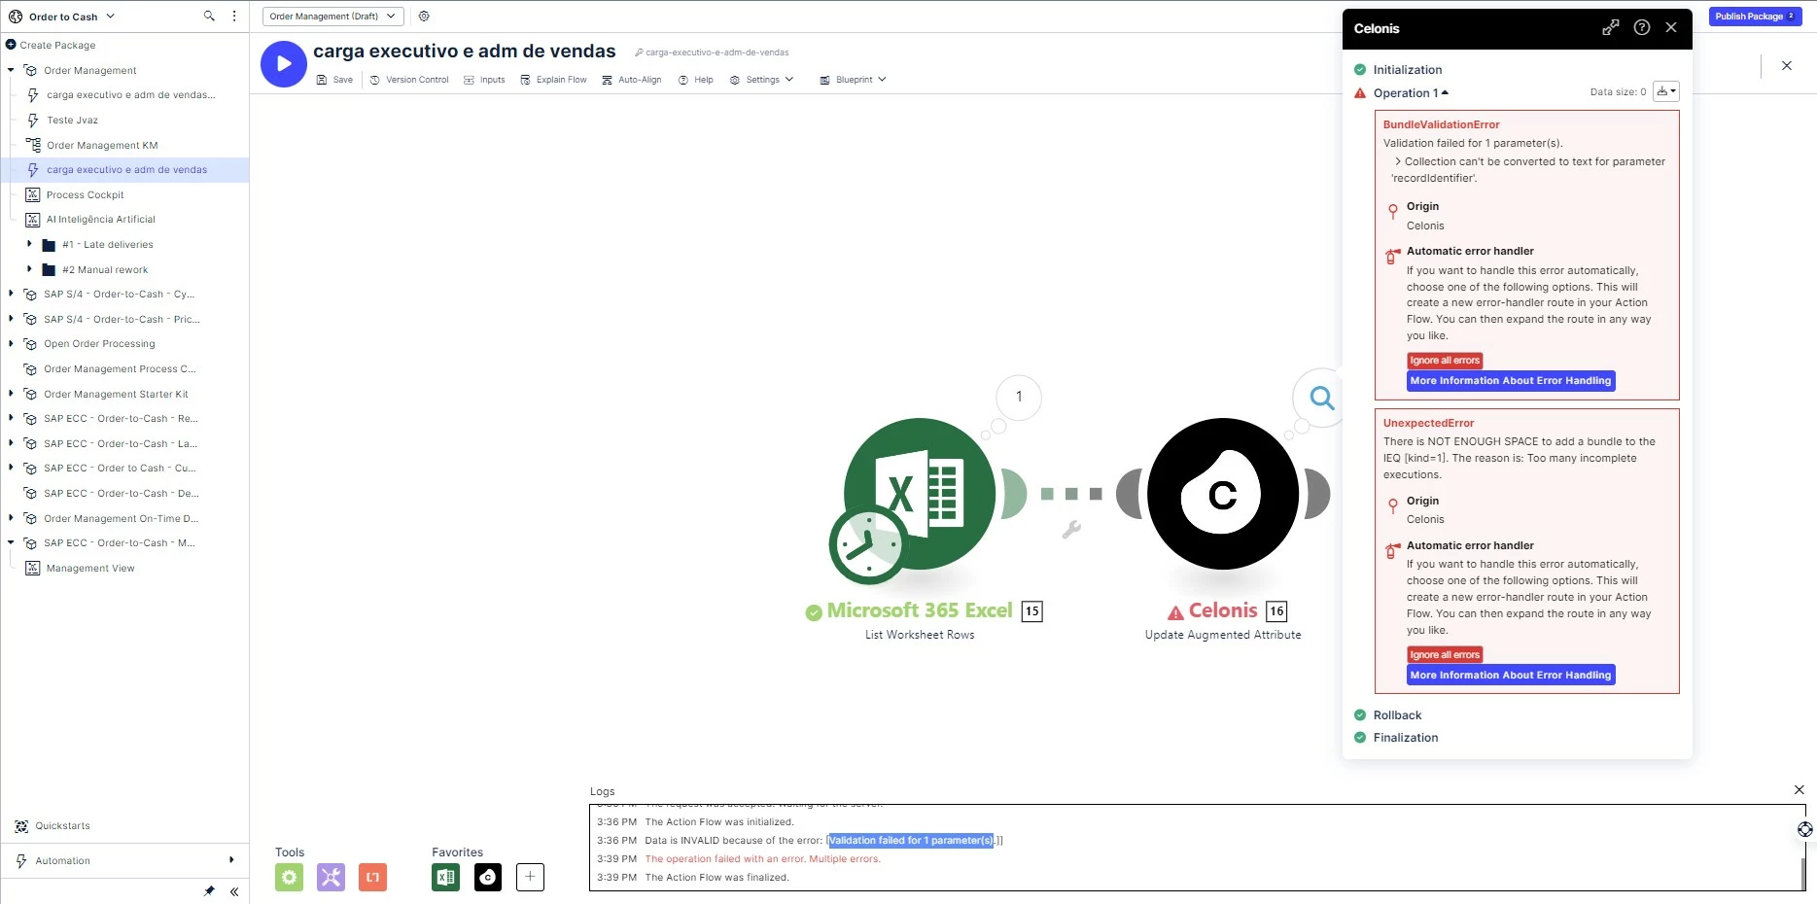Image resolution: width=1817 pixels, height=904 pixels.
Task: Click the magnifier bubble above Celonis module
Action: [1321, 397]
